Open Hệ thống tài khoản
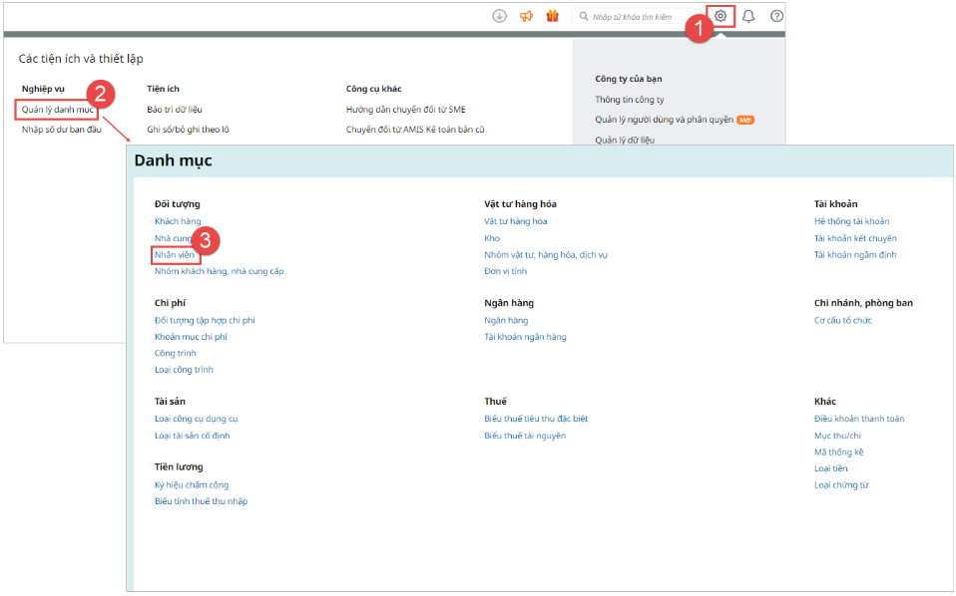The image size is (956, 596). pyautogui.click(x=851, y=221)
